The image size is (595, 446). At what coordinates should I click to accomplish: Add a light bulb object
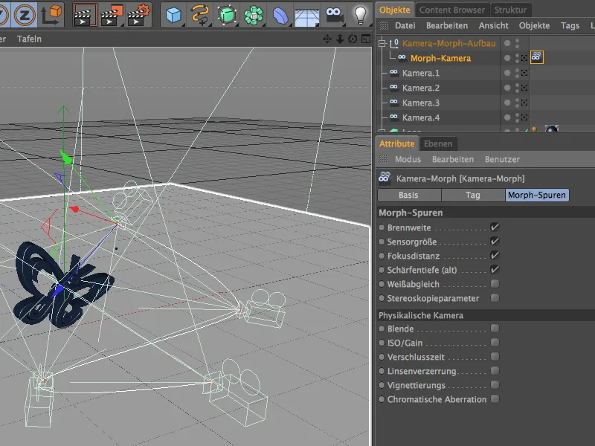click(360, 15)
